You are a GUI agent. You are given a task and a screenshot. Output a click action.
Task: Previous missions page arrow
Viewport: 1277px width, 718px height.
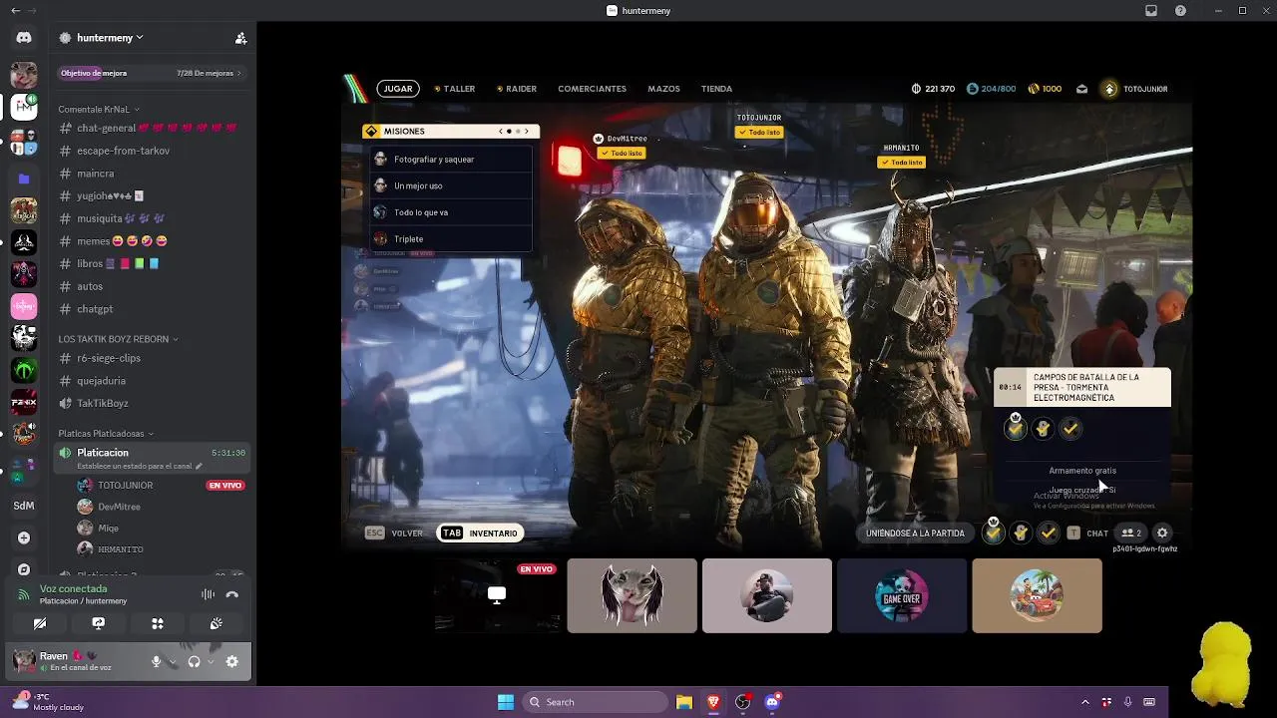(x=501, y=131)
